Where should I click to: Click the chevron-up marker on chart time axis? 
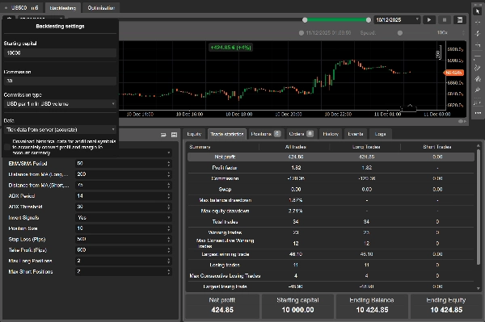[x=410, y=106]
